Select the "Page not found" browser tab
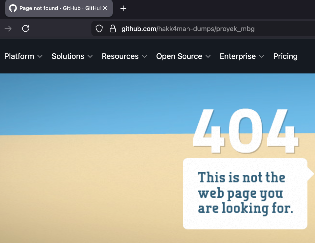Screen dimensions: 315x243 click(x=58, y=8)
